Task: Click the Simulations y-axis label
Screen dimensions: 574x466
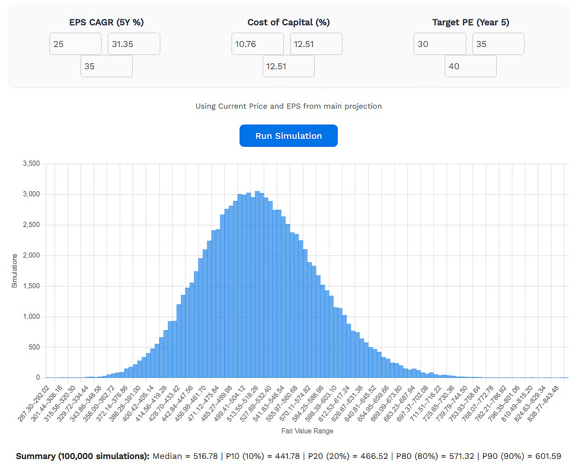Action: 15,271
